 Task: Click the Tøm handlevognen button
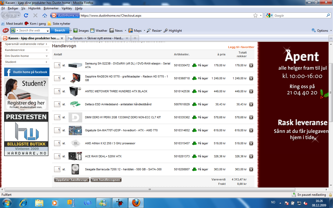click(106, 180)
